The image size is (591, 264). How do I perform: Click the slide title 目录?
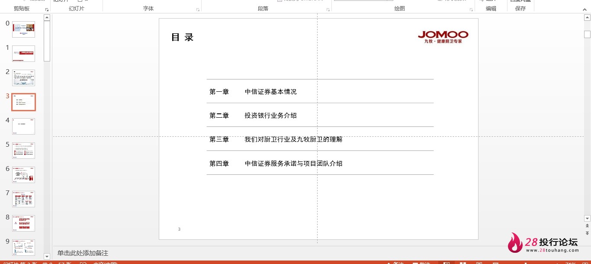(x=182, y=37)
